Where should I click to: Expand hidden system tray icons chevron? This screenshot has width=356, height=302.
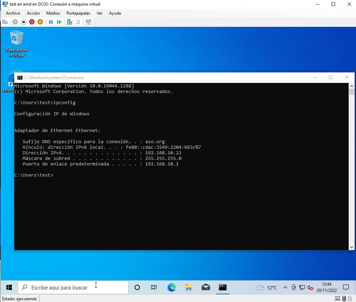285,288
